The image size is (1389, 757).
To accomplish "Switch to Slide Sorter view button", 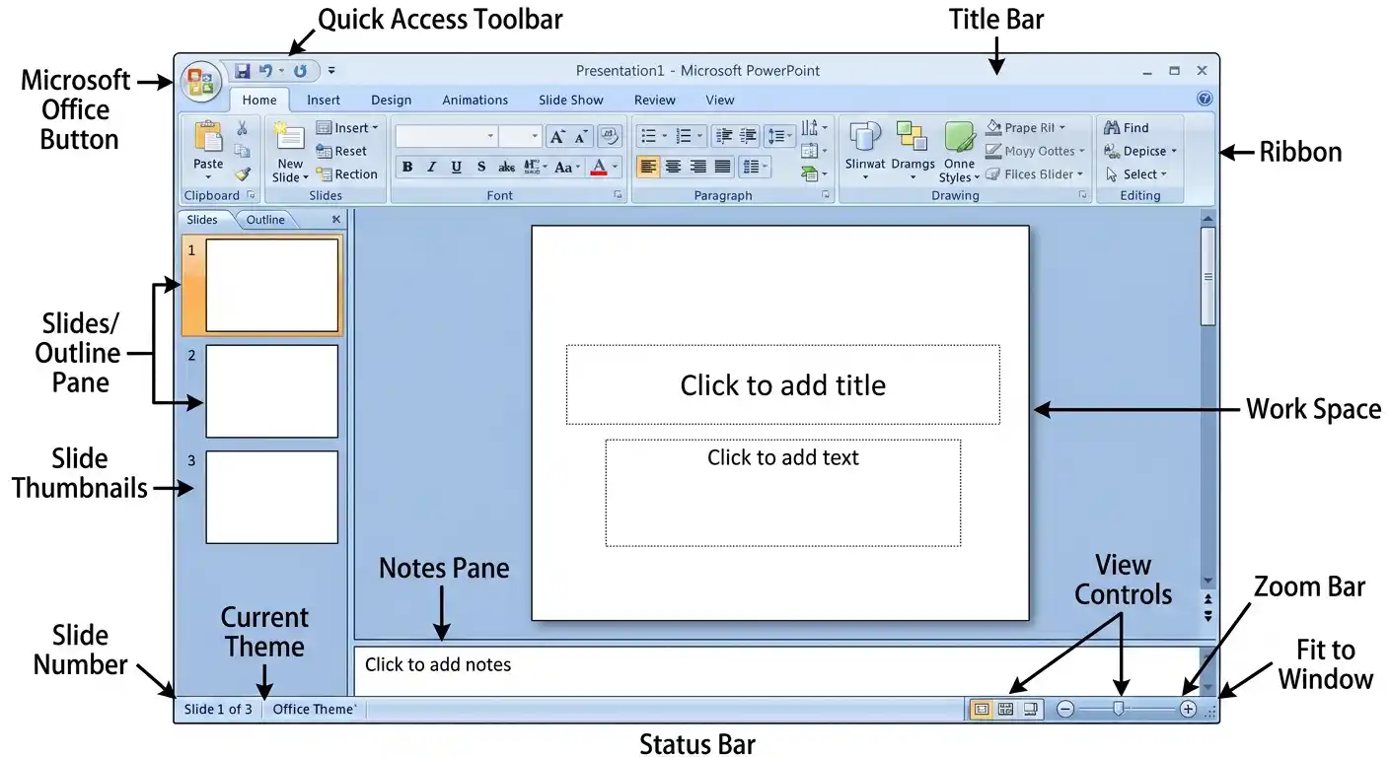I will click(x=1006, y=709).
